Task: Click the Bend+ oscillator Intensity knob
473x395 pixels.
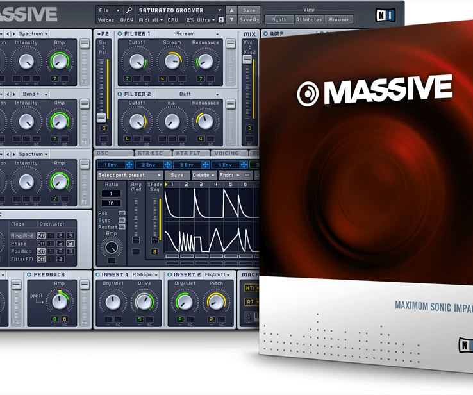Action: point(26,122)
